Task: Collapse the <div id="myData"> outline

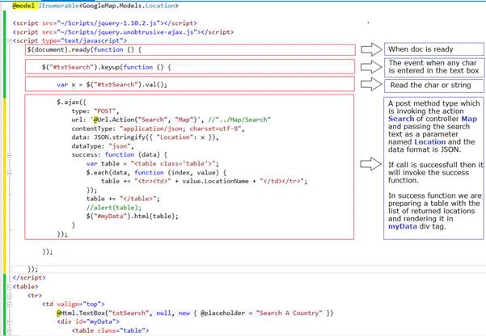Action: coord(9,322)
